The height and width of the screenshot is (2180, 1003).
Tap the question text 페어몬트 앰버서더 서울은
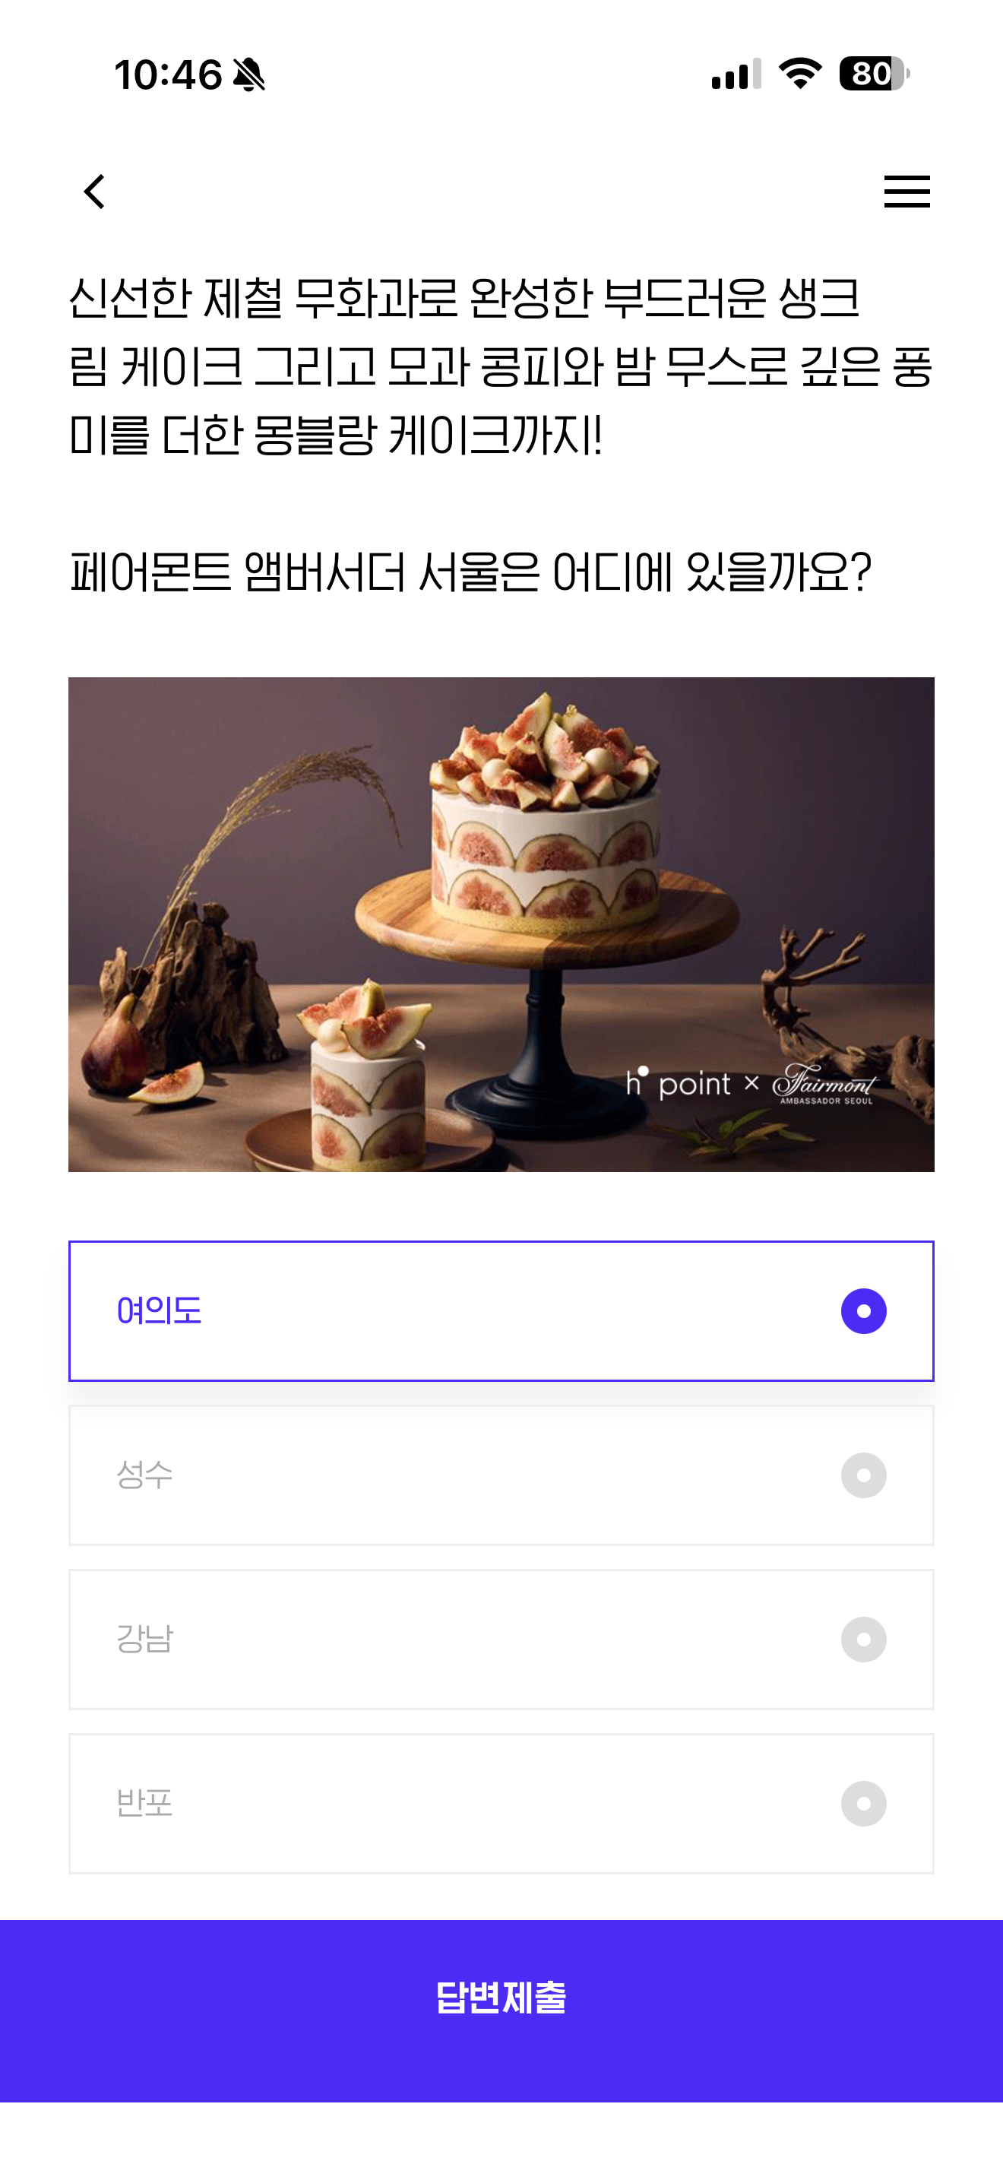coord(305,573)
